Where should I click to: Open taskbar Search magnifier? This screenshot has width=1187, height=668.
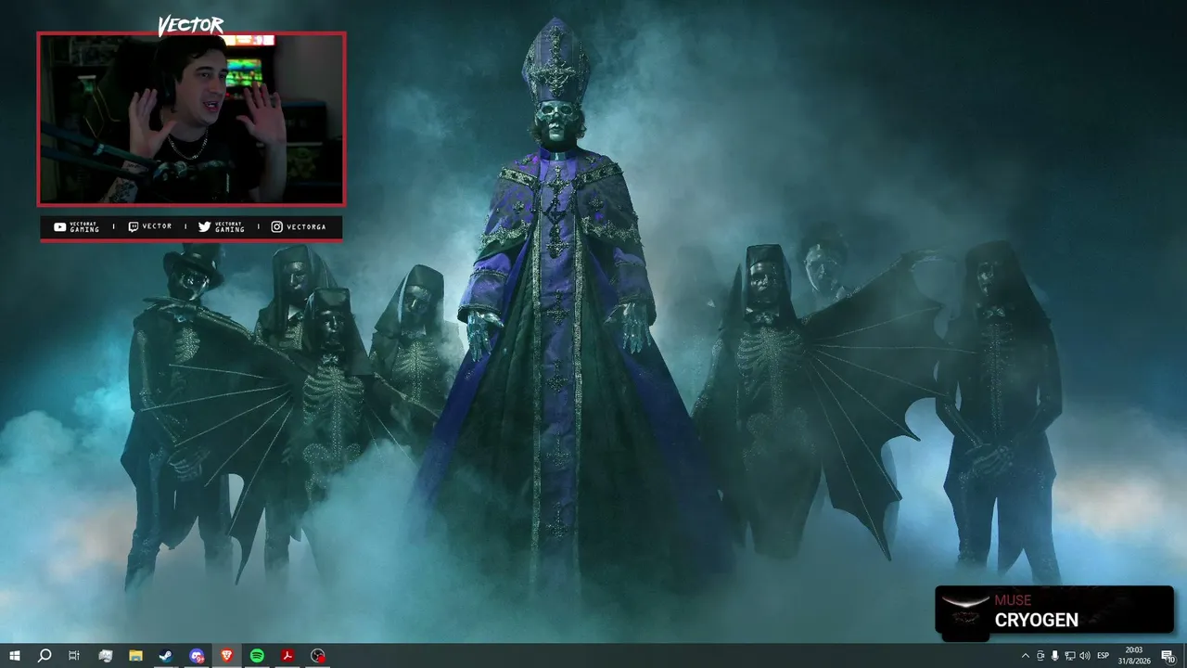[x=44, y=656]
